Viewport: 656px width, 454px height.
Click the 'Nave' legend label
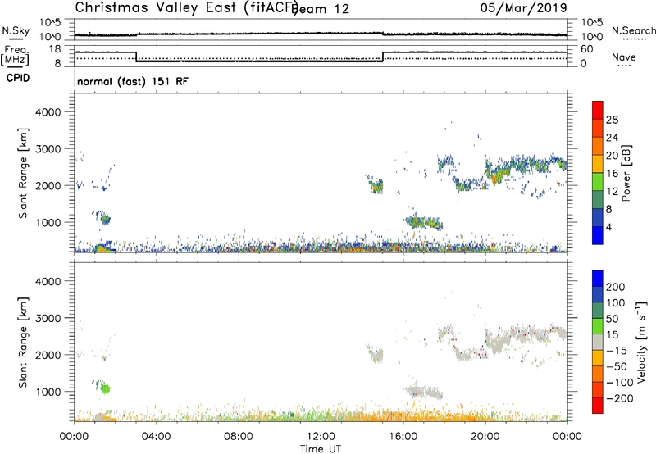pos(624,57)
